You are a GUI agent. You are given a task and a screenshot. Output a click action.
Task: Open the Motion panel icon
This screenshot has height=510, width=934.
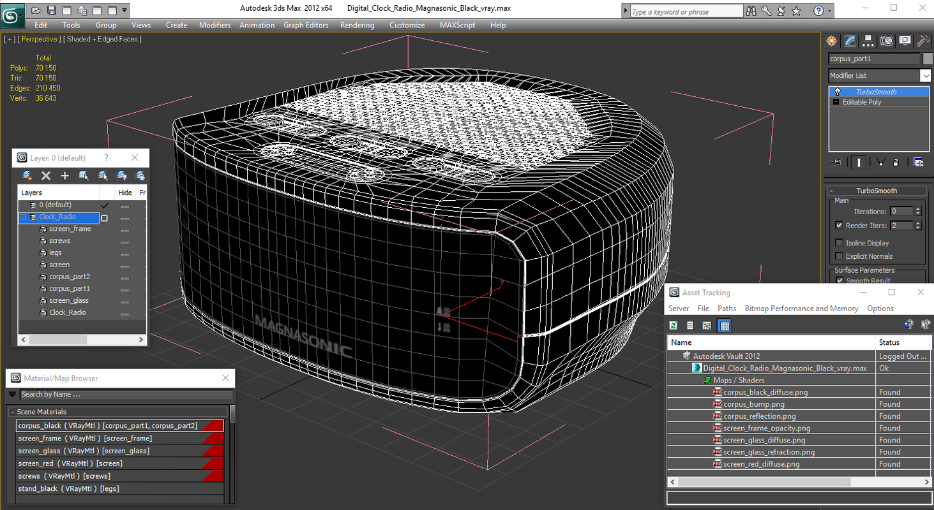point(887,41)
